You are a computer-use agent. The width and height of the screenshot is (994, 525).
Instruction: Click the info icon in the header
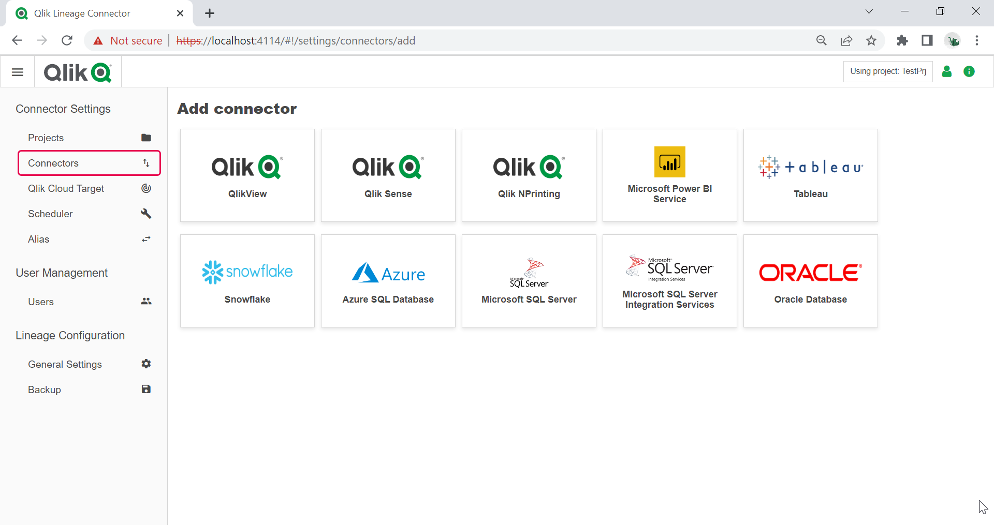coord(969,71)
